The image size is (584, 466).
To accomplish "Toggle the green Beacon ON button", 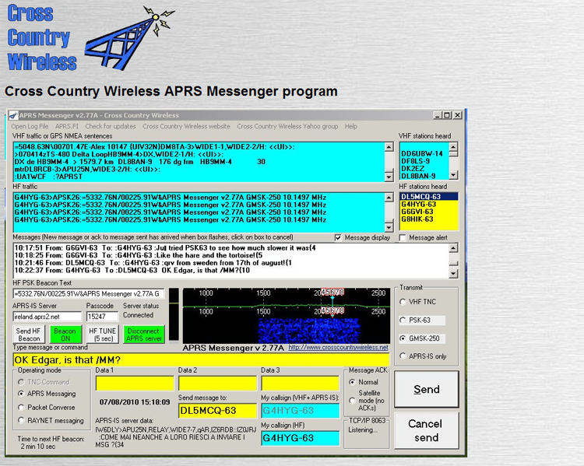I will pos(65,335).
